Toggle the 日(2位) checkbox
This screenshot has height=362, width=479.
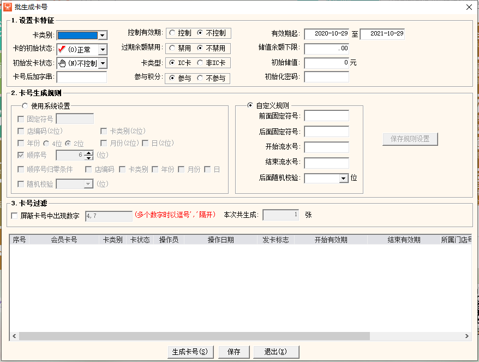[146, 143]
